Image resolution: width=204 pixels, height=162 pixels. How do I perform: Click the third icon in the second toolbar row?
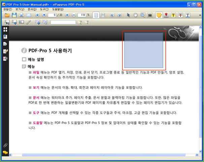(x=21, y=22)
